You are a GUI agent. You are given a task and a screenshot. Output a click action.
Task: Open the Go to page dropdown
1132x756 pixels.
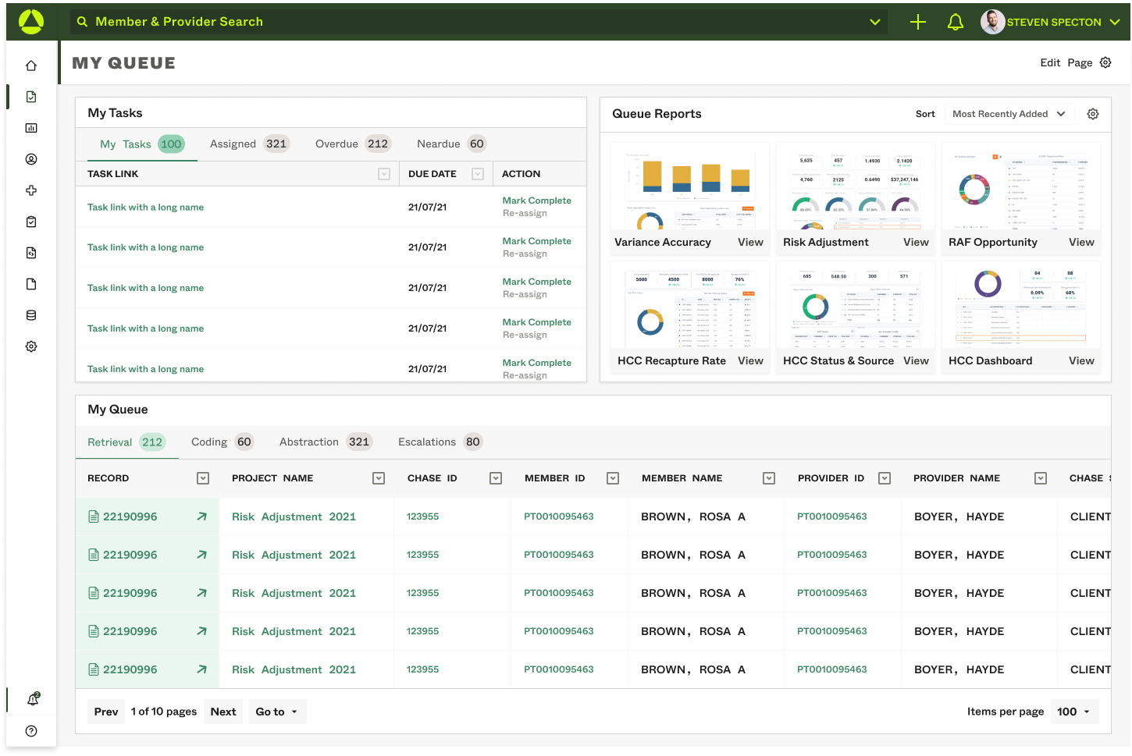[277, 712]
